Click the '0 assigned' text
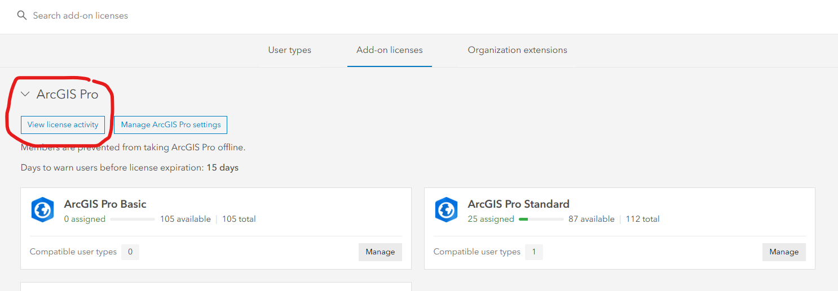Screen dimensions: 838x291 point(85,219)
